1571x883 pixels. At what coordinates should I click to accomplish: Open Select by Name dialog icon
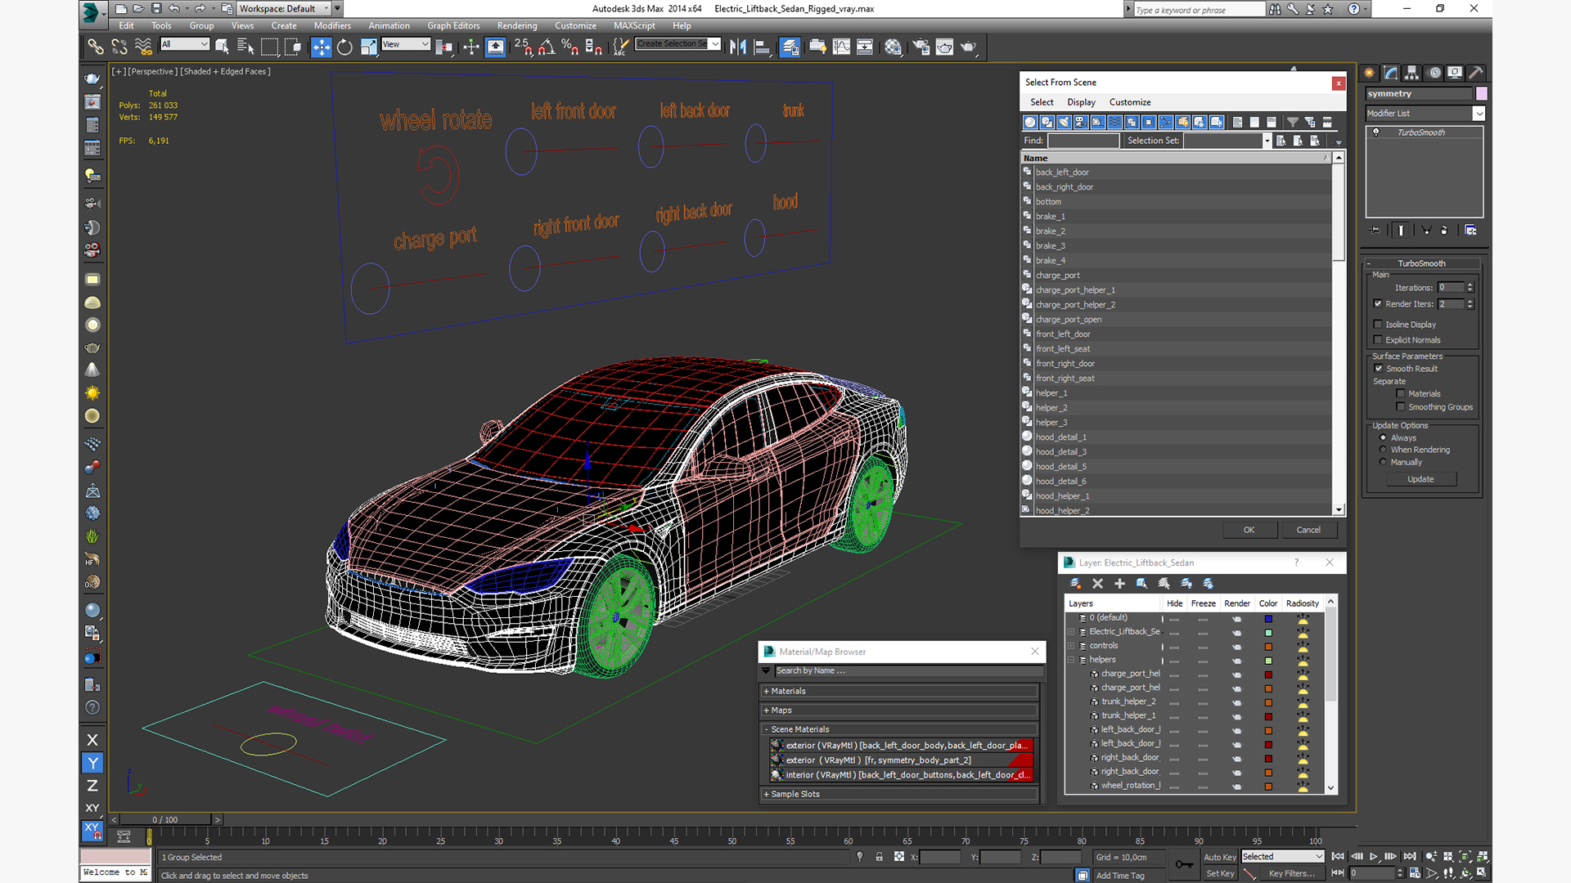(245, 47)
